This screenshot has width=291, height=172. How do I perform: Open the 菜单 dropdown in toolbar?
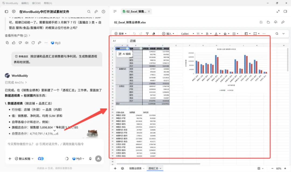click(121, 34)
